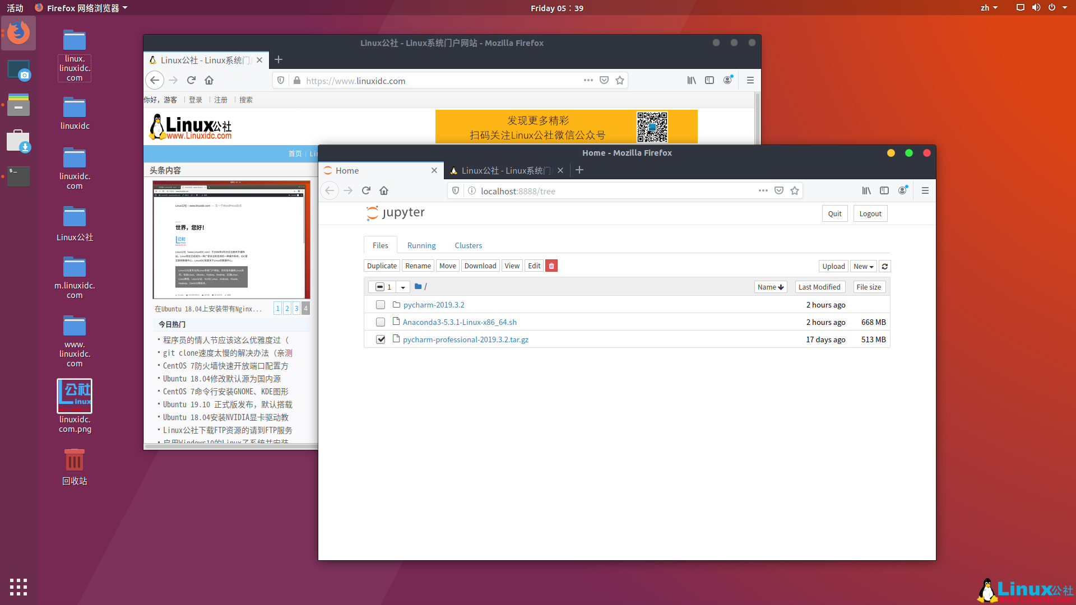Reload the linuxidc.com page in back window
Viewport: 1076px width, 605px height.
coord(191,80)
